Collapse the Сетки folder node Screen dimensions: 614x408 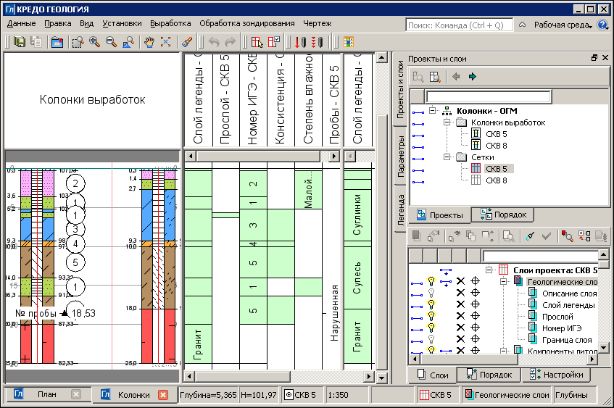pos(447,157)
